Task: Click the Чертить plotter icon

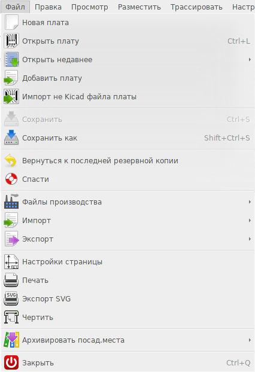Action: pyautogui.click(x=11, y=317)
